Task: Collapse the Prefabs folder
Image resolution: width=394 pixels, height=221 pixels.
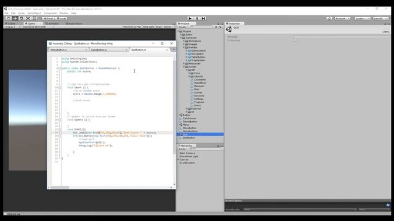Action: (x=183, y=47)
